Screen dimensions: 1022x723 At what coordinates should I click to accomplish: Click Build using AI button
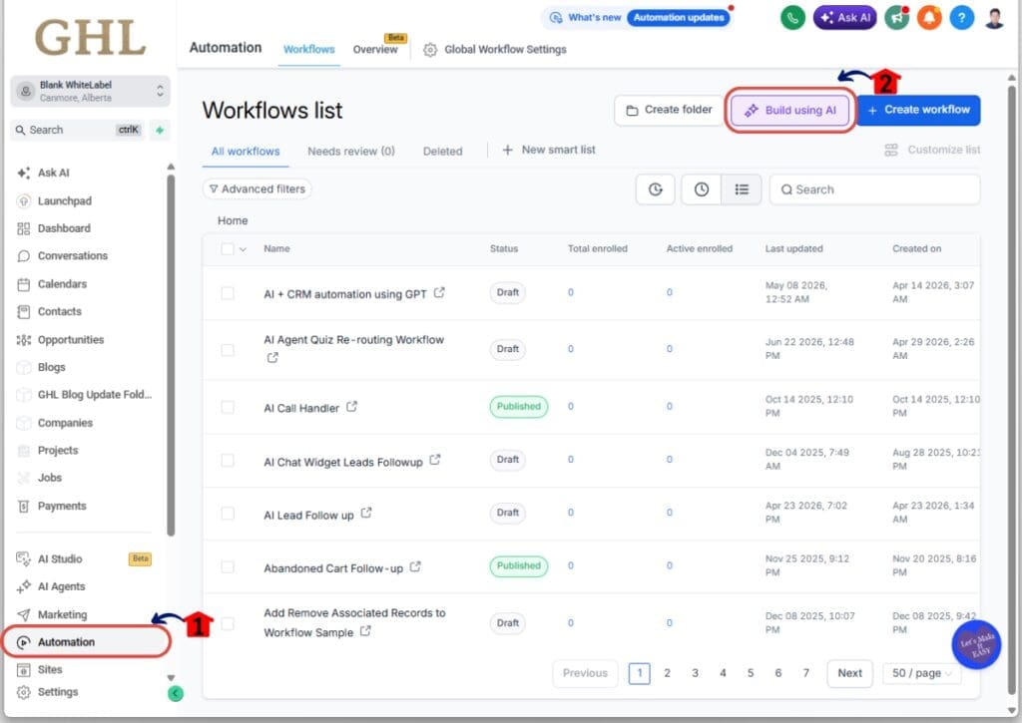click(790, 110)
